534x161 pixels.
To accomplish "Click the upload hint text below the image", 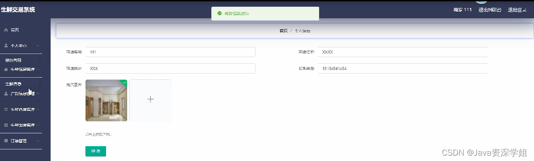I will (99, 135).
